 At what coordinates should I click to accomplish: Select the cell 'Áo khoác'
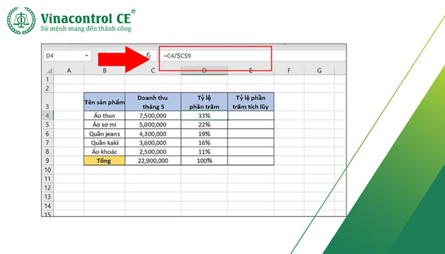pyautogui.click(x=105, y=151)
